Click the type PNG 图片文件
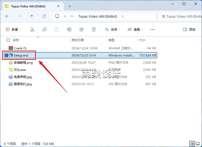This screenshot has height=147, width=202. (x=118, y=63)
